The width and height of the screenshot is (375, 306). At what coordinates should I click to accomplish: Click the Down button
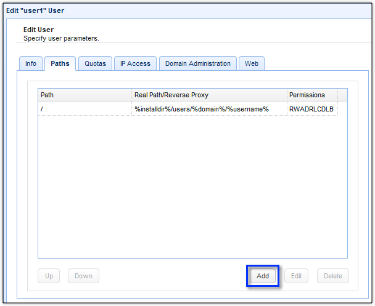click(x=83, y=276)
